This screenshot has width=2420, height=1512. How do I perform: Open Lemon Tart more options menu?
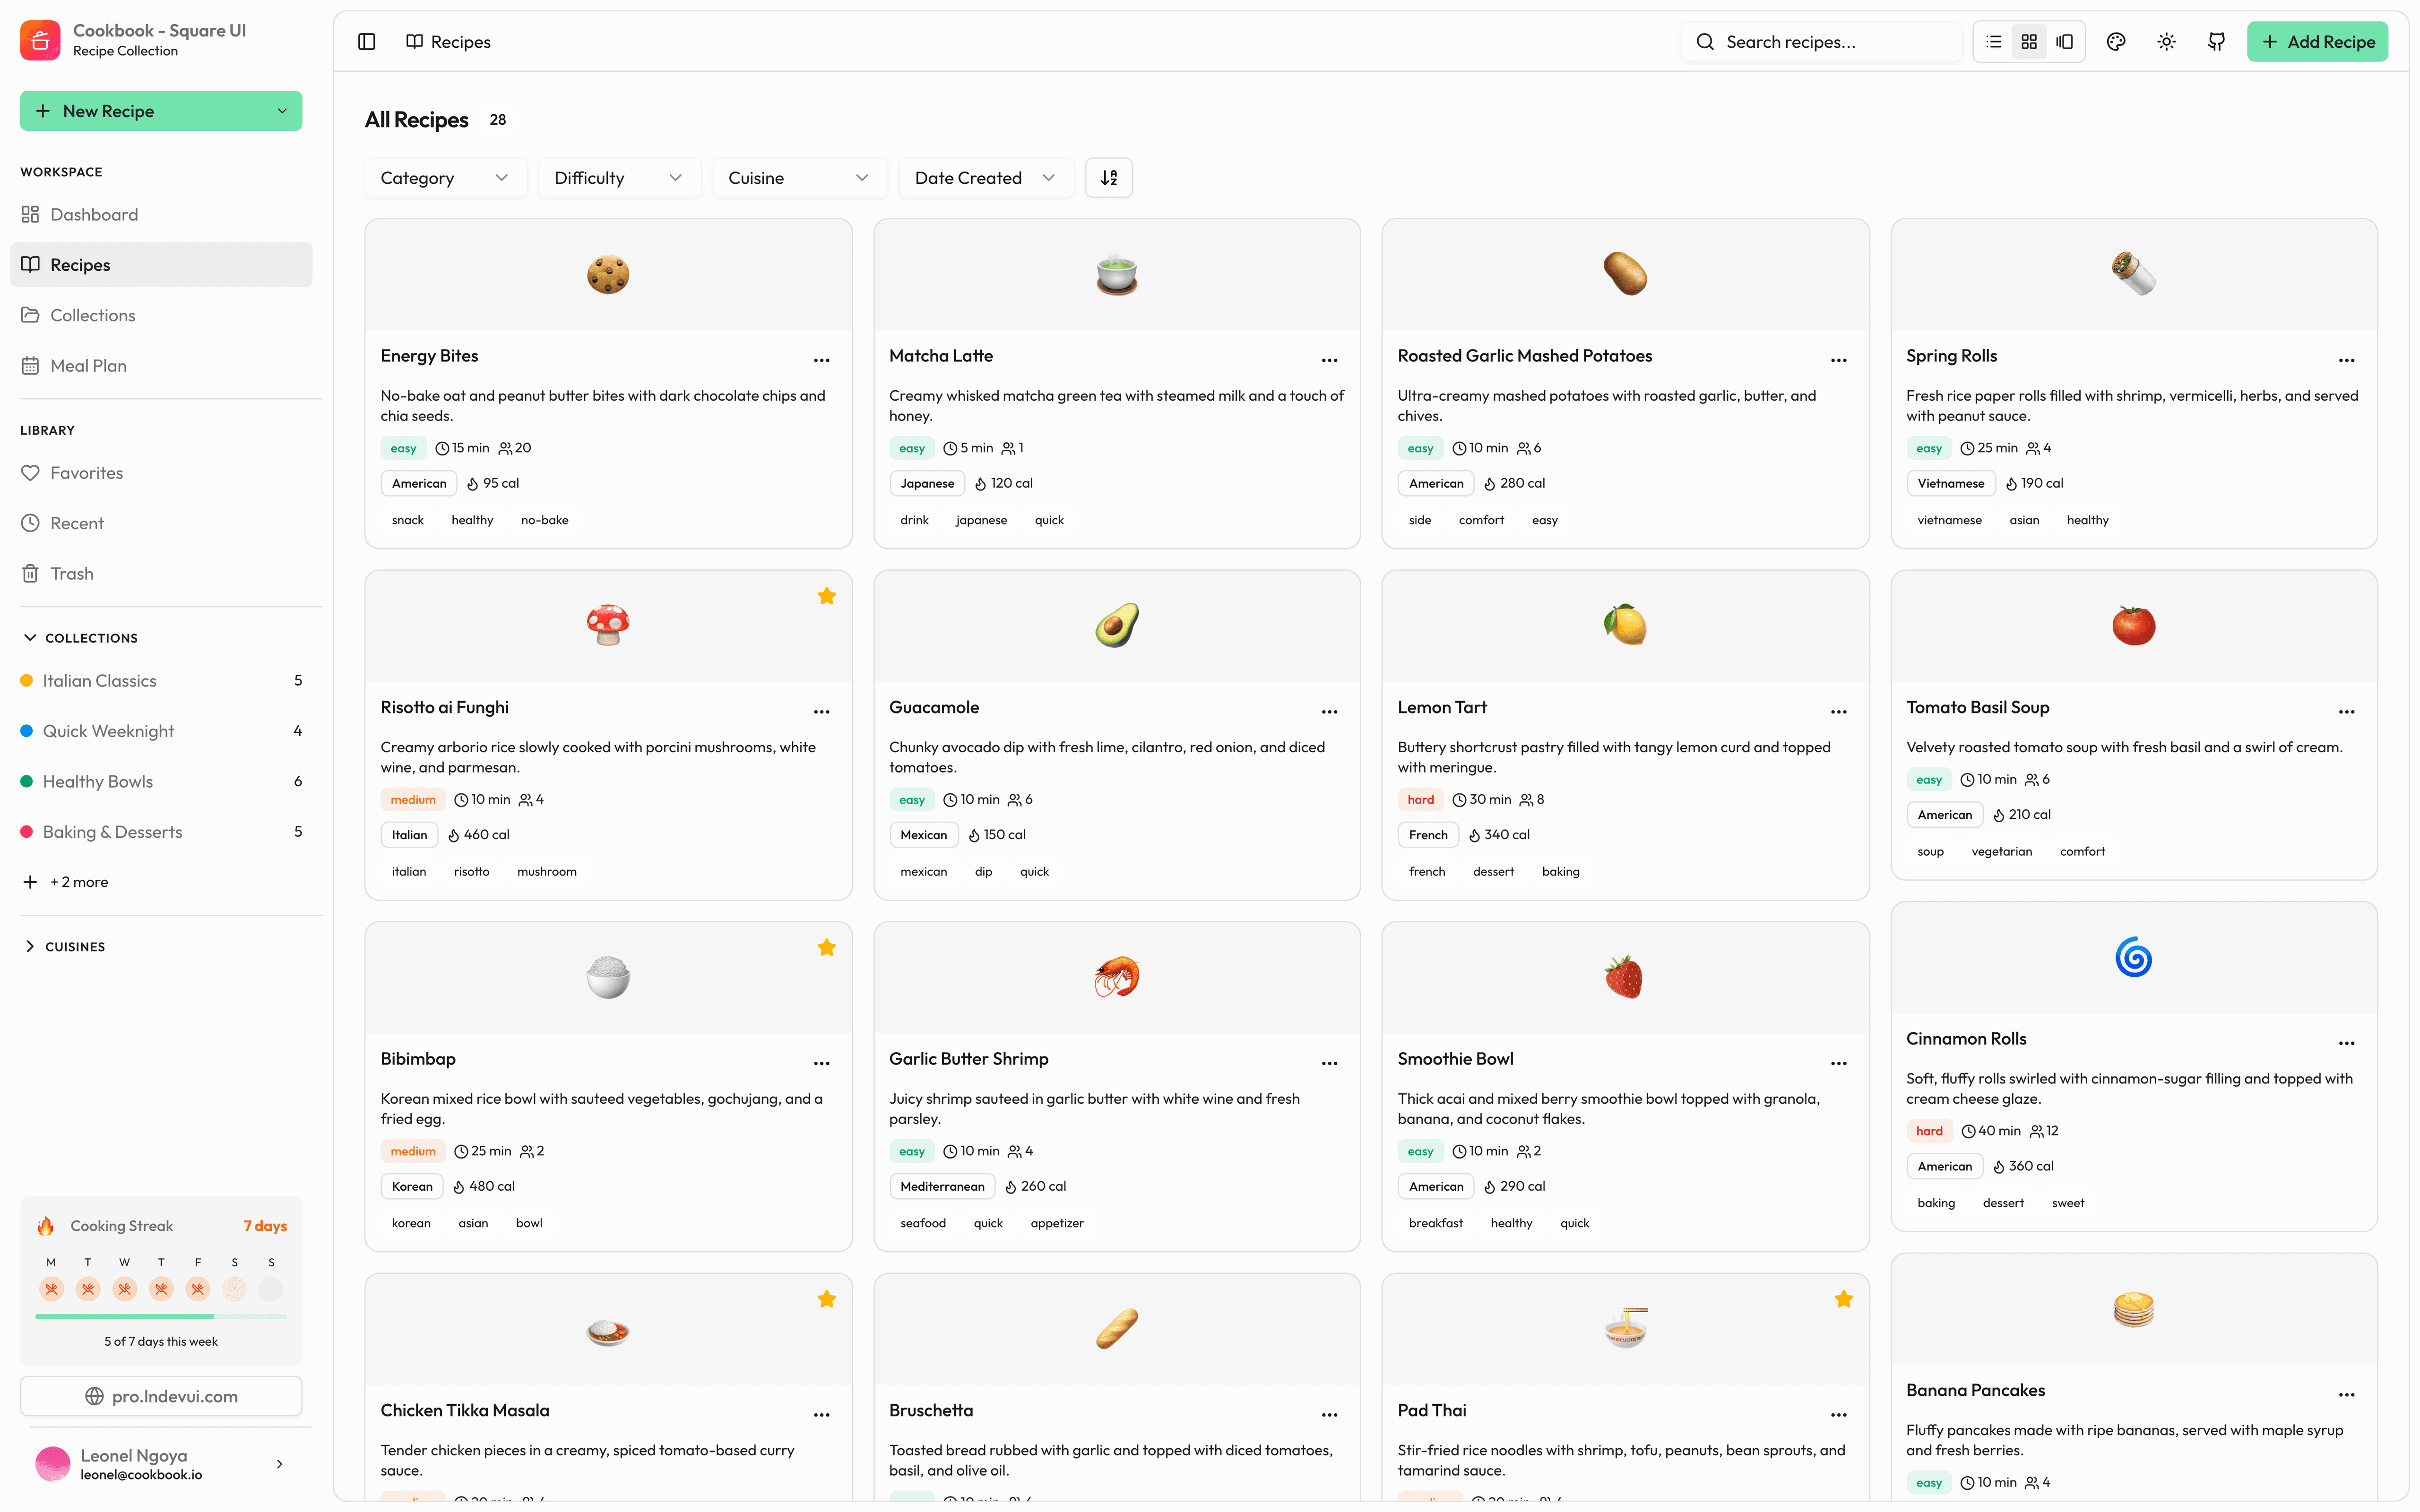(x=1838, y=712)
